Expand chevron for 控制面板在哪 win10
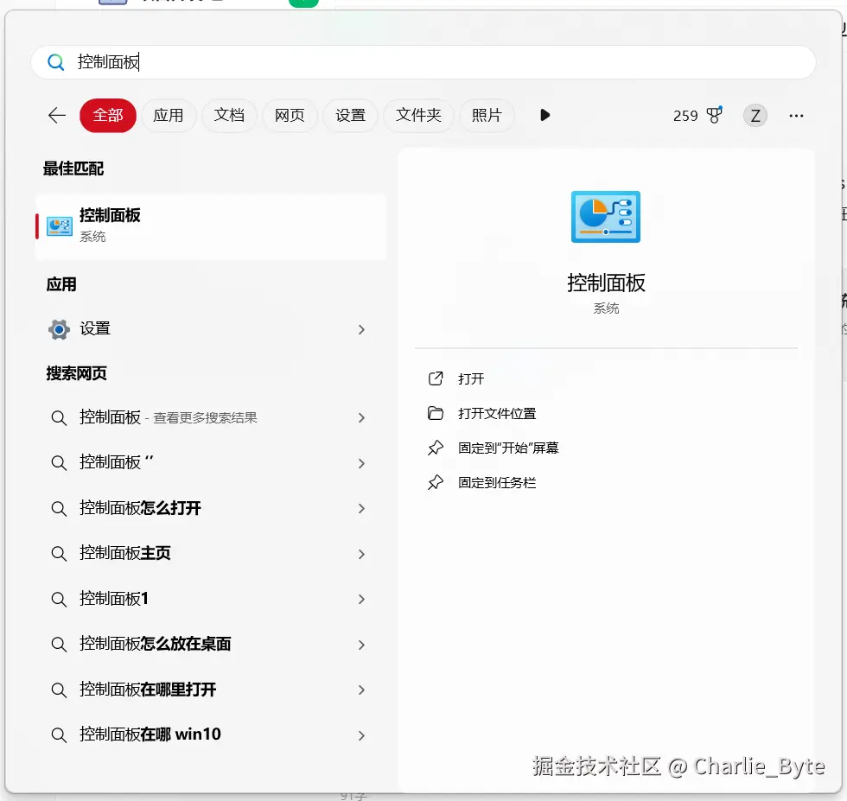 coord(361,735)
